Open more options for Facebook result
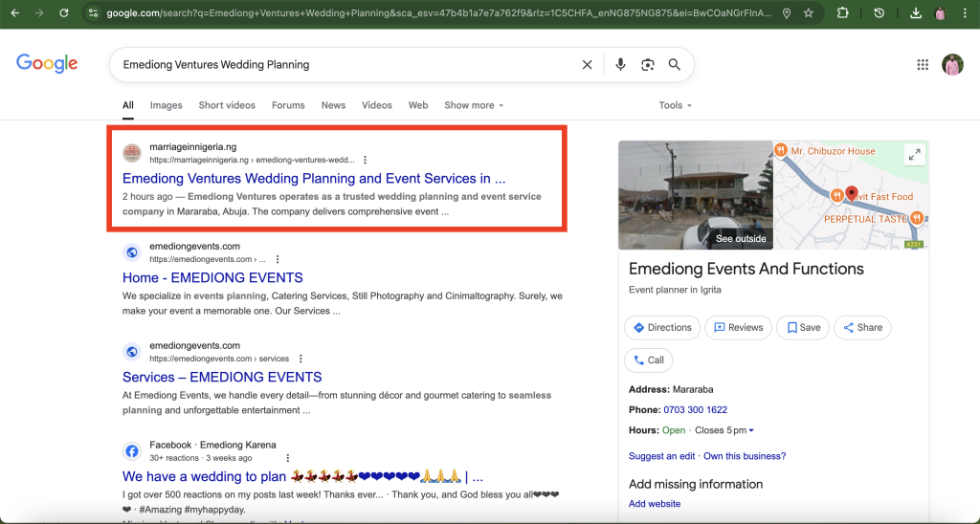The height and width of the screenshot is (524, 980). [287, 458]
